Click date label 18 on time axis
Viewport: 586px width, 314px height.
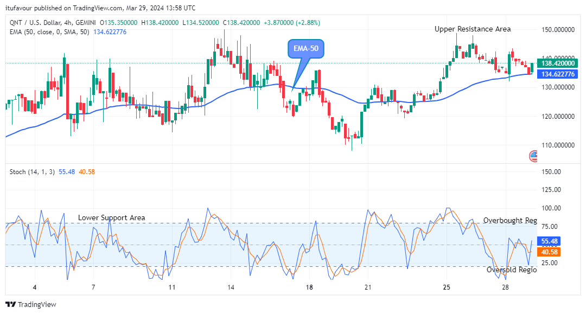tap(309, 287)
